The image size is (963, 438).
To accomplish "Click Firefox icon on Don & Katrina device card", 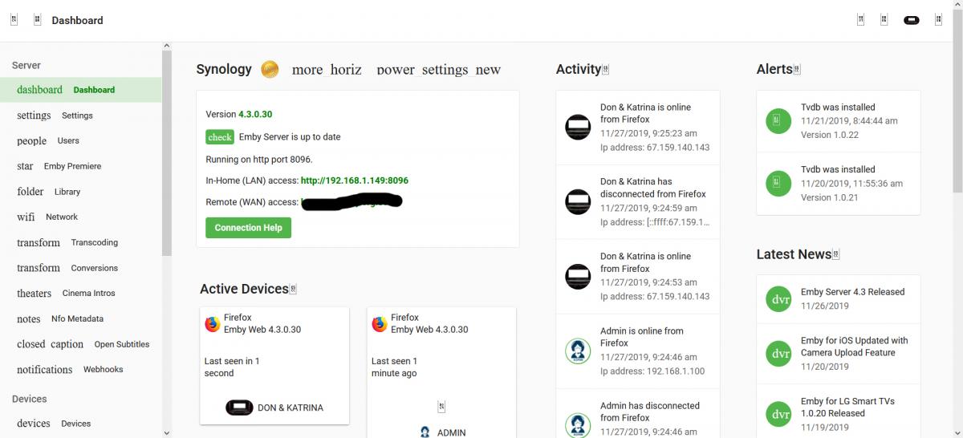I will pos(212,324).
